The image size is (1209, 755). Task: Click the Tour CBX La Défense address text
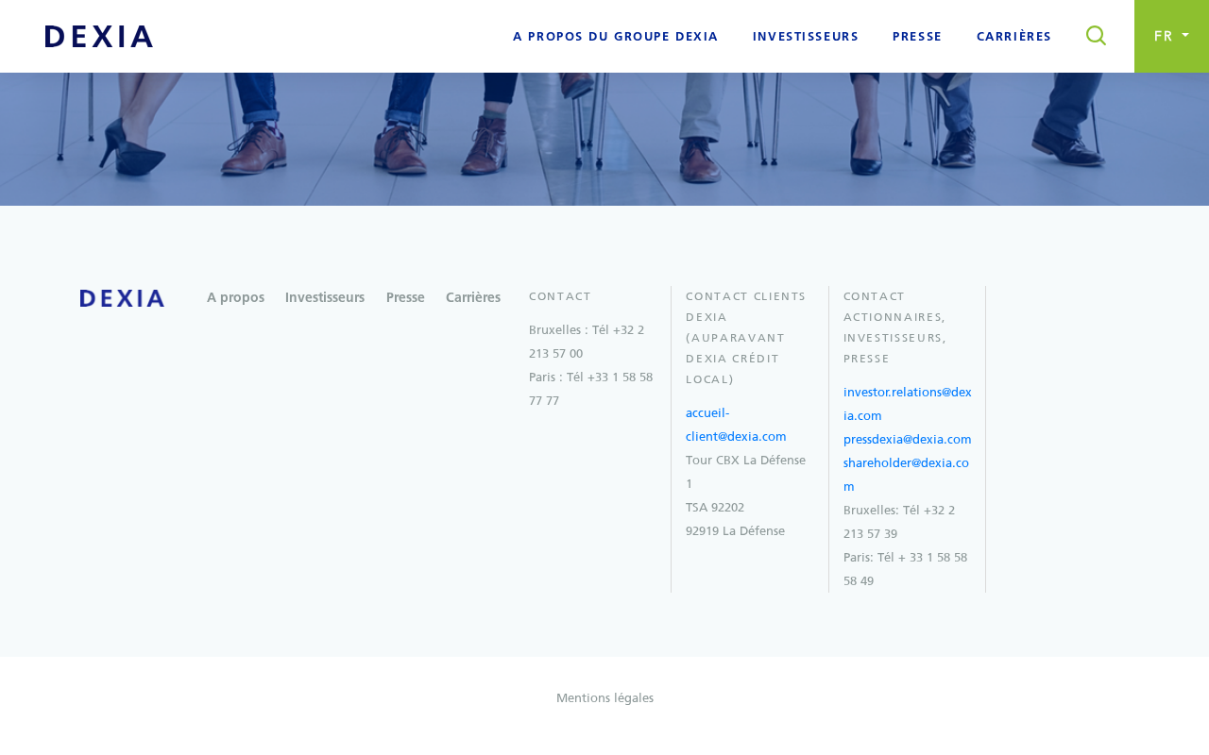746,472
